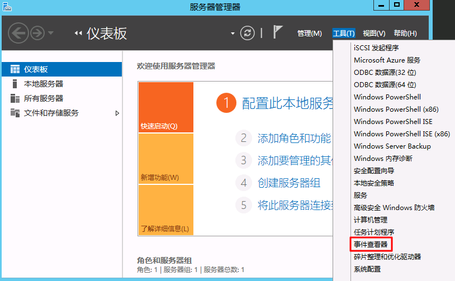Select the 新增功能(W) tile
Viewport: 455px width, 281px height.
166,159
